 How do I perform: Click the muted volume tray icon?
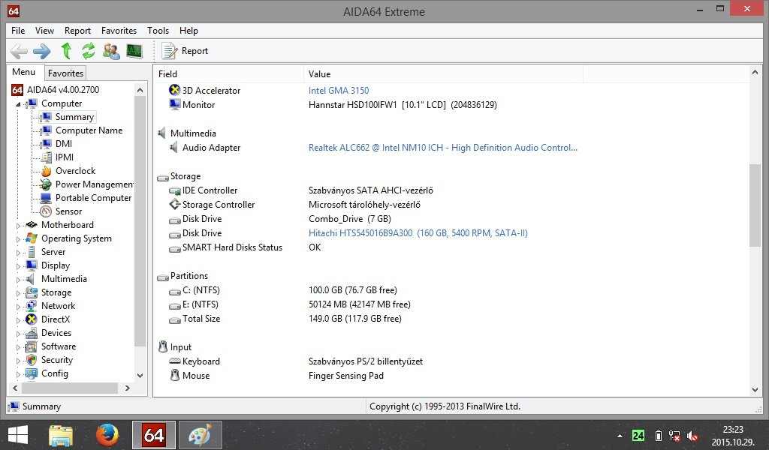(692, 435)
